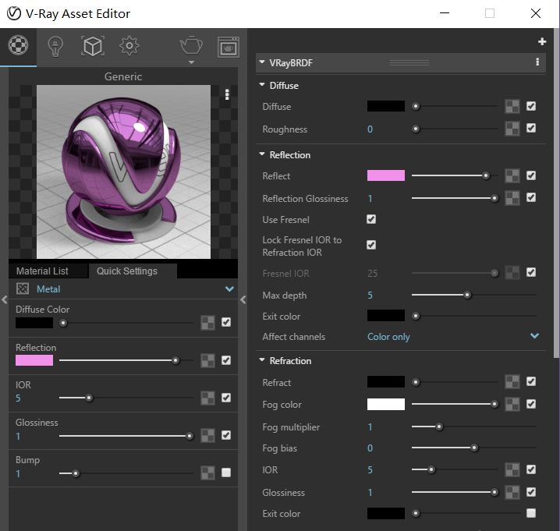This screenshot has height=531, width=560.
Task: Collapse the Reflection section
Action: tap(262, 154)
